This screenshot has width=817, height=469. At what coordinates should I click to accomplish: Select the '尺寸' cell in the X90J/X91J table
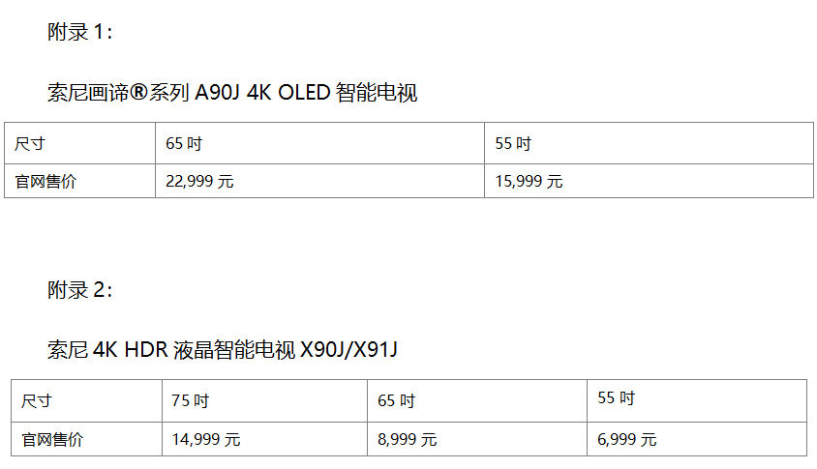[37, 400]
